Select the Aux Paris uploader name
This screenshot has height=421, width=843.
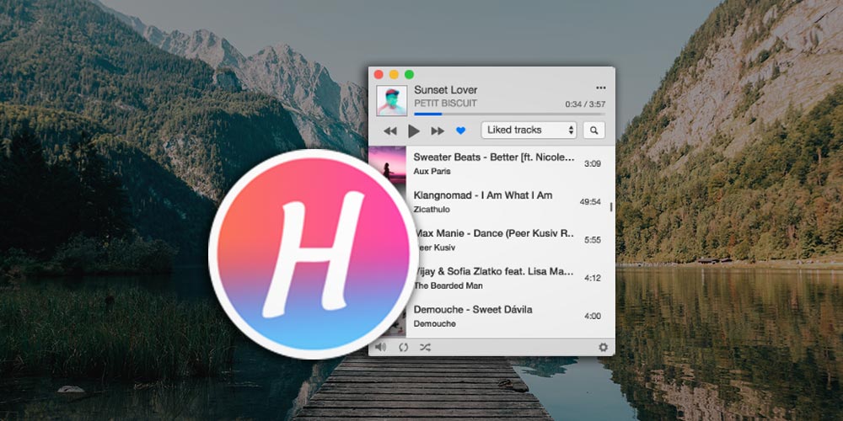(x=432, y=171)
